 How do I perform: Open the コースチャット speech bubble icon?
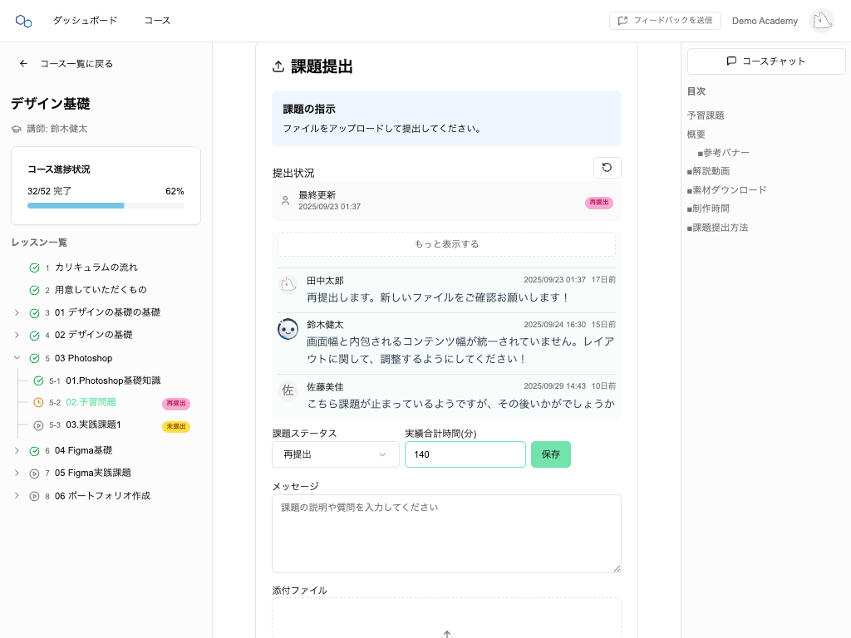click(732, 61)
